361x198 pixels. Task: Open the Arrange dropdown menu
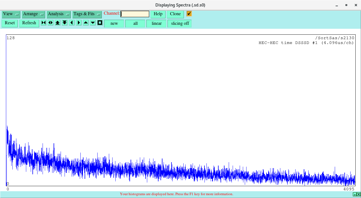[34, 14]
